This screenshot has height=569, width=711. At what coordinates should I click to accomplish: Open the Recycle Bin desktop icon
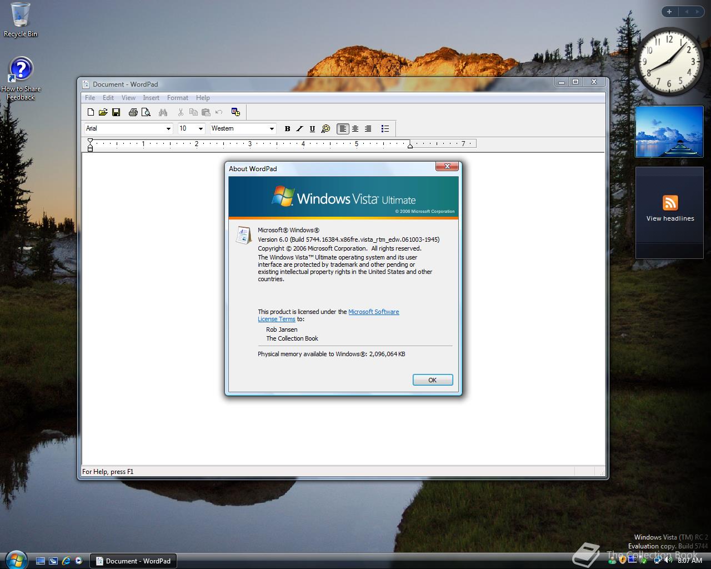pyautogui.click(x=21, y=20)
